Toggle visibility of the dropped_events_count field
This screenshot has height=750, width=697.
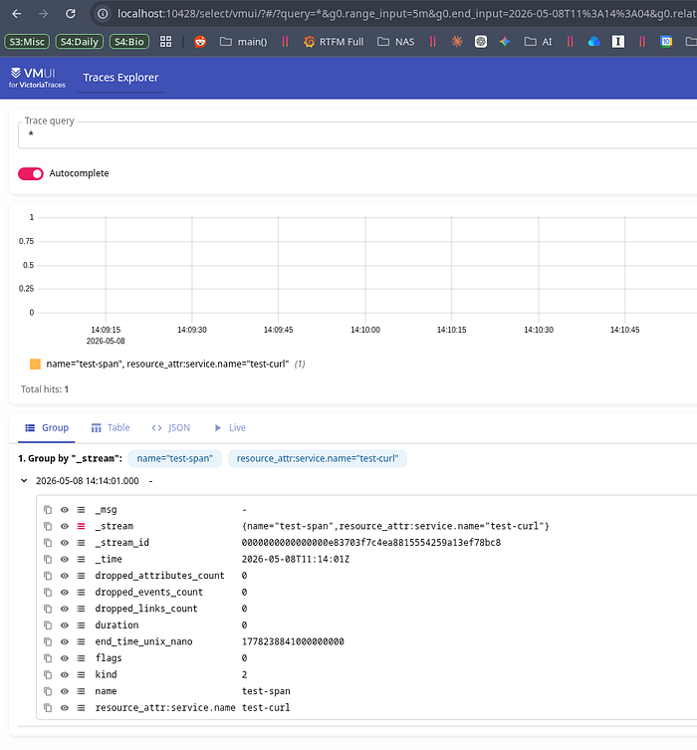pyautogui.click(x=65, y=593)
